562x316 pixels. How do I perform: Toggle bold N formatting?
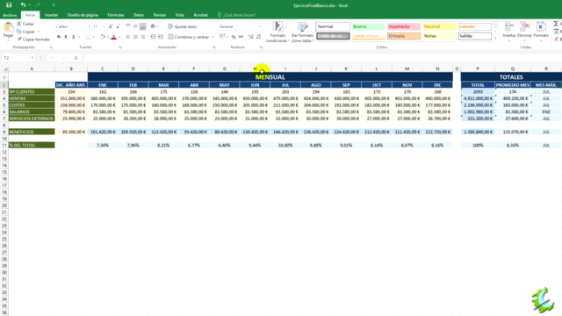pyautogui.click(x=59, y=37)
